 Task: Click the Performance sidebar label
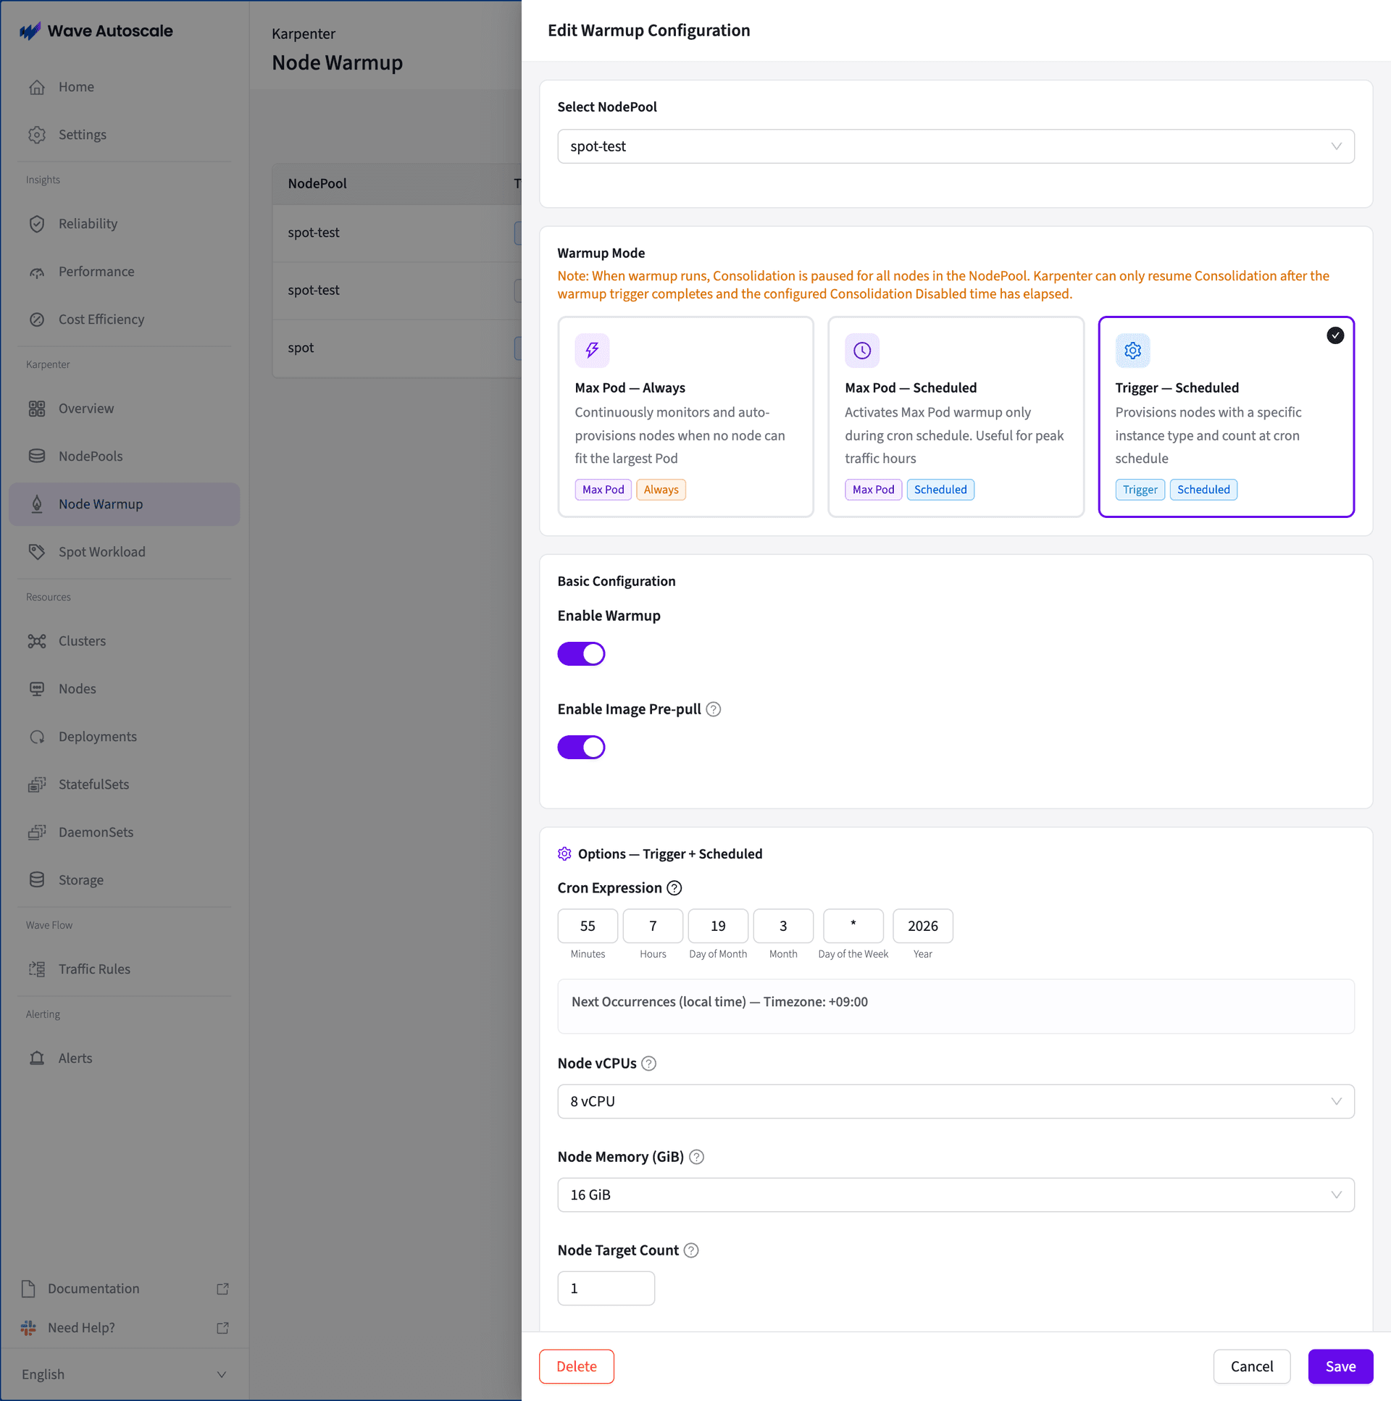tap(96, 272)
